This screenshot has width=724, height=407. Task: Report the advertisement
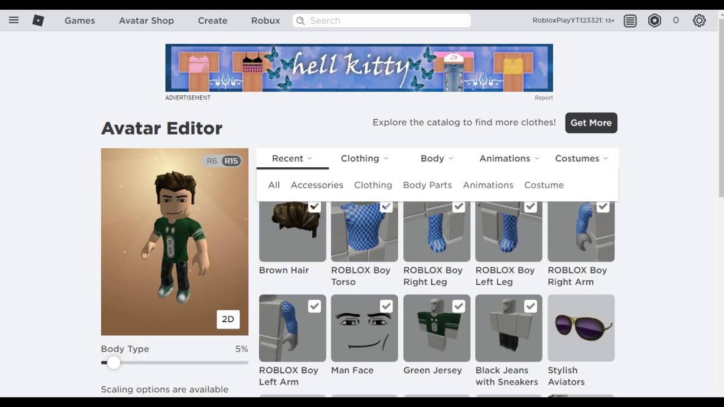[544, 98]
